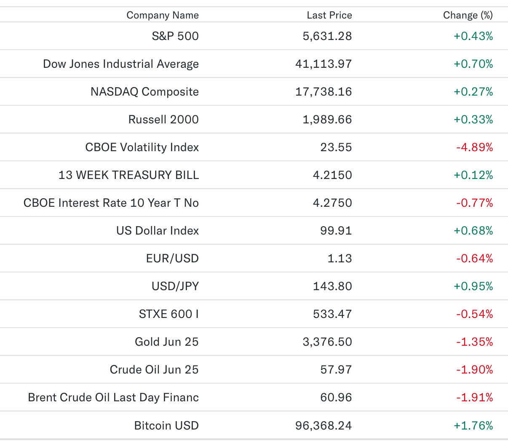Select the Crude Oil Jun 25 name

pos(154,370)
